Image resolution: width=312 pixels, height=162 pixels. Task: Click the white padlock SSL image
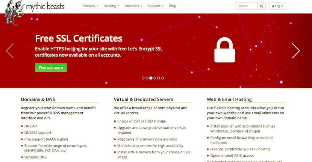tap(225, 50)
